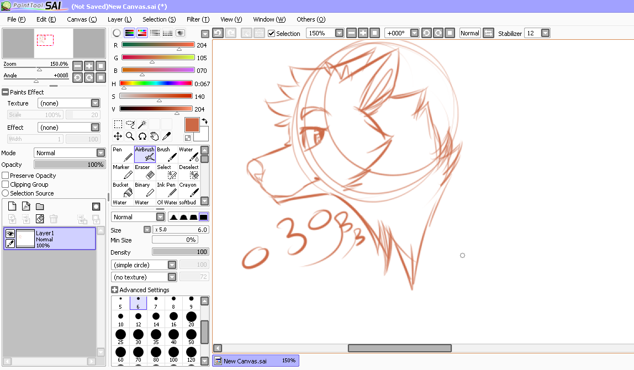The width and height of the screenshot is (634, 370).
Task: Hide Layer1 using the eye icon
Action: pos(10,234)
